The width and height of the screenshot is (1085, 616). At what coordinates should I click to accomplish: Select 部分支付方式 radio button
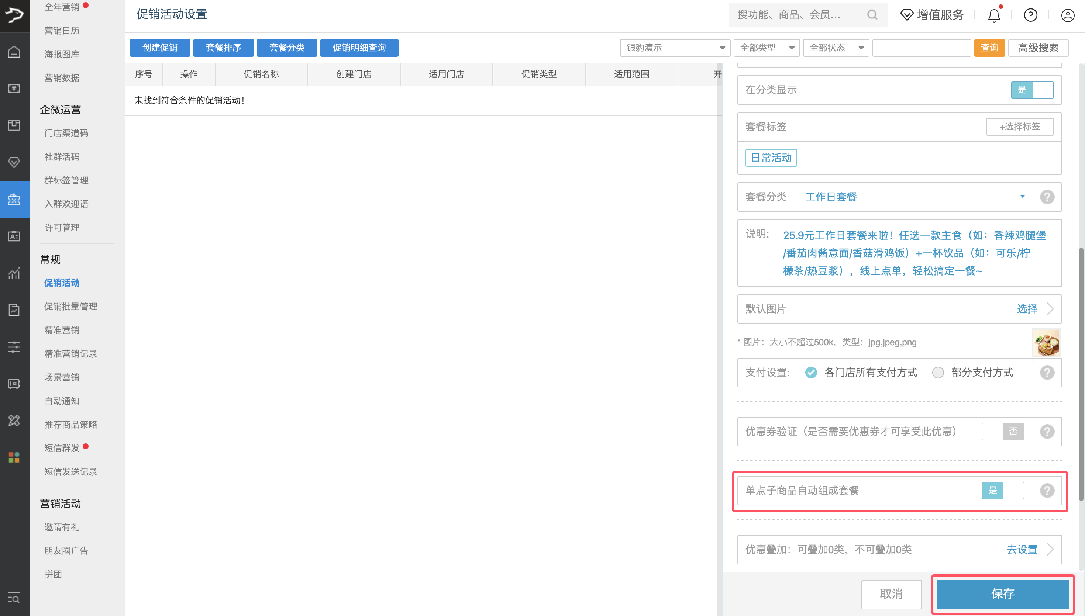coord(938,372)
